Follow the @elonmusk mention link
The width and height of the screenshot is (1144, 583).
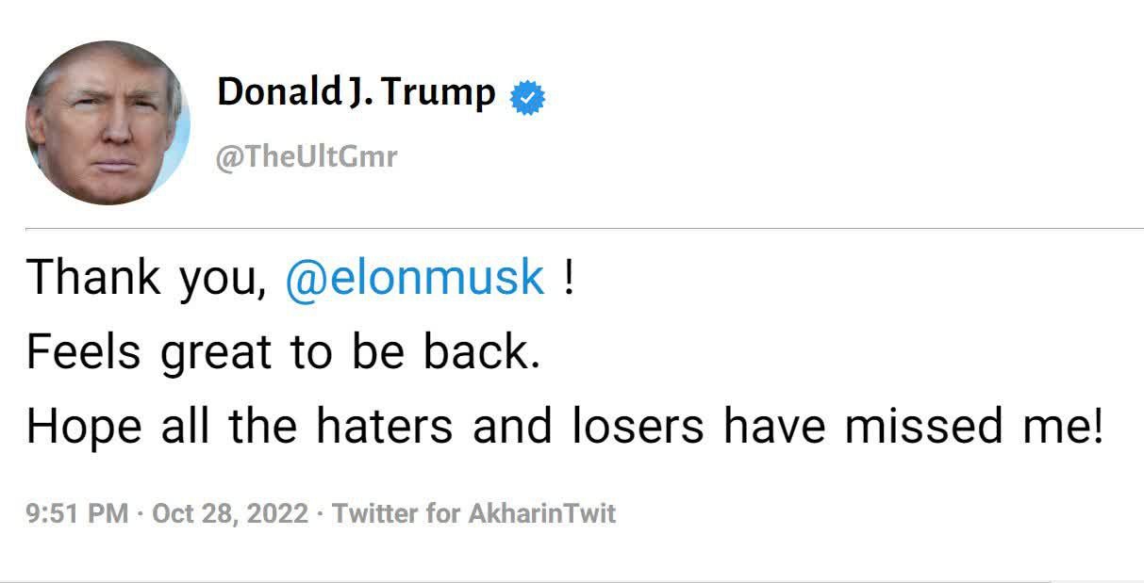pyautogui.click(x=414, y=277)
